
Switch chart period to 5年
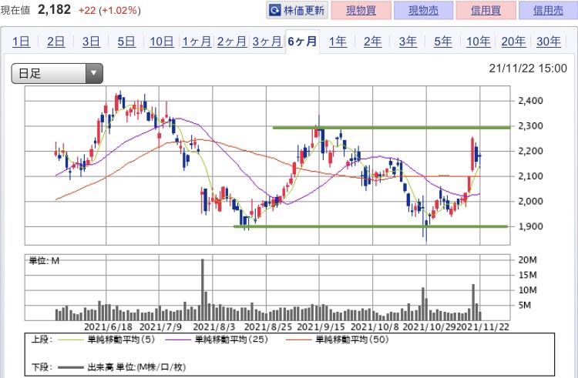coord(442,42)
